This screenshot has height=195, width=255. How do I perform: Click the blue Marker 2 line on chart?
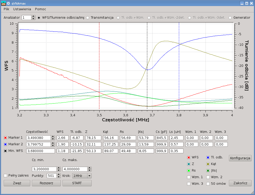point(179,66)
